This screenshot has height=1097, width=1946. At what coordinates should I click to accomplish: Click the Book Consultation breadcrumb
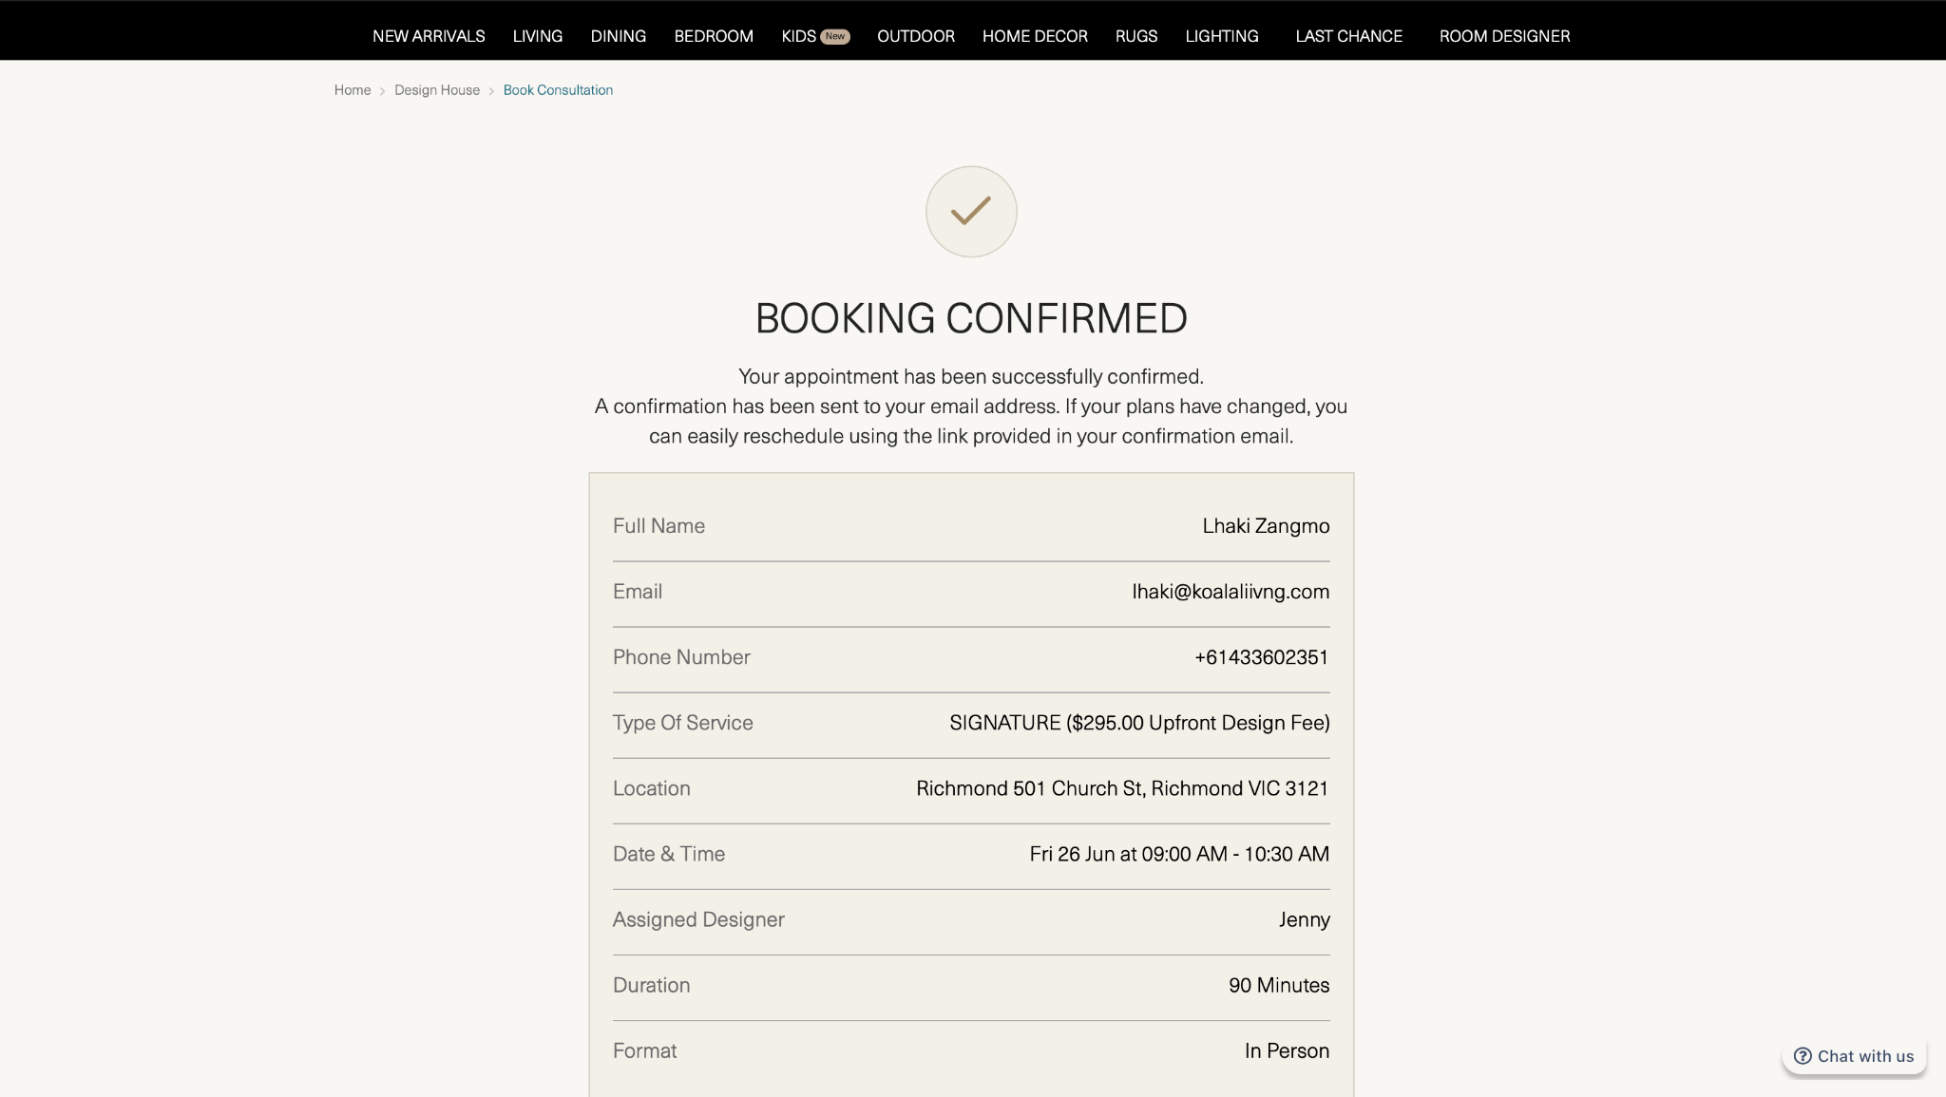pyautogui.click(x=558, y=90)
